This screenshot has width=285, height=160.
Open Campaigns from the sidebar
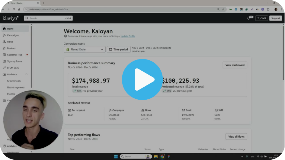(13, 35)
